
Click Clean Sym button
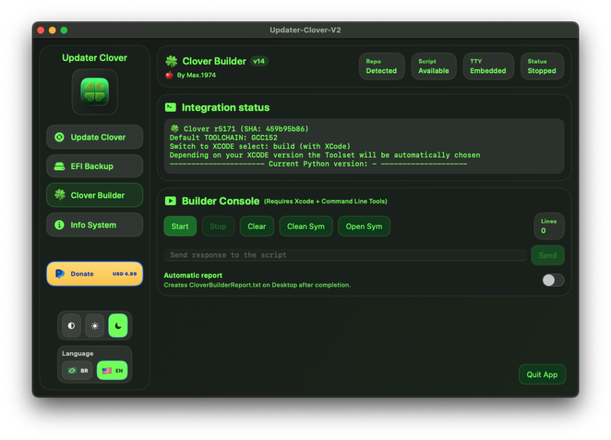(306, 226)
